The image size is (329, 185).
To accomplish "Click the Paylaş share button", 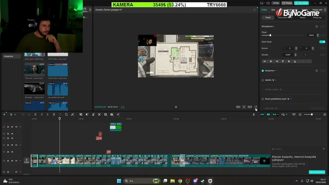I will coord(287,3).
